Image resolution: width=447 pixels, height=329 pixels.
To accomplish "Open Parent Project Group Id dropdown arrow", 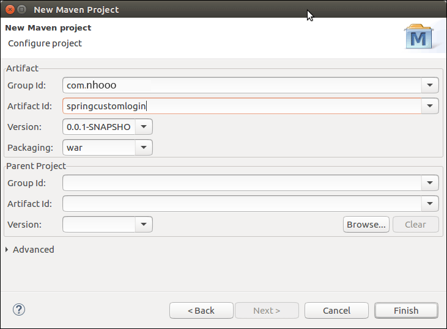I will [430, 183].
